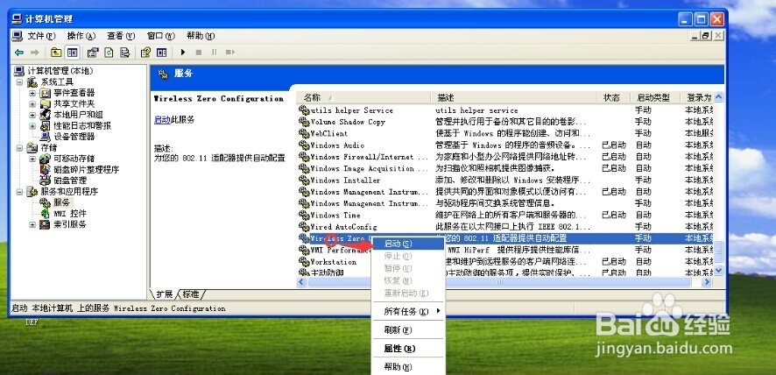Click the gear icon of WebClient service
The image size is (776, 375).
(304, 133)
